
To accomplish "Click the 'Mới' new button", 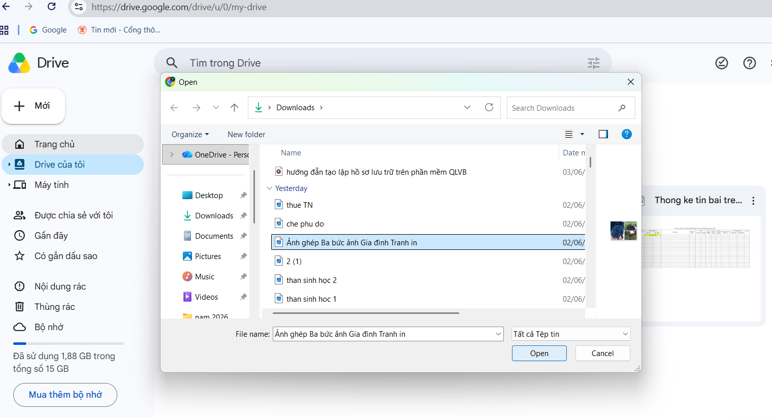I will 33,106.
